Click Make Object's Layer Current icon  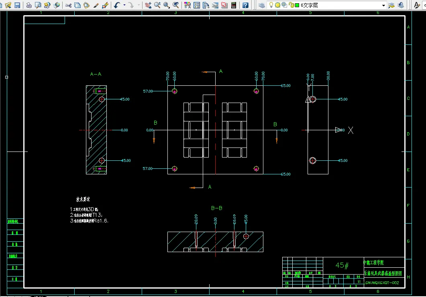point(391,5)
